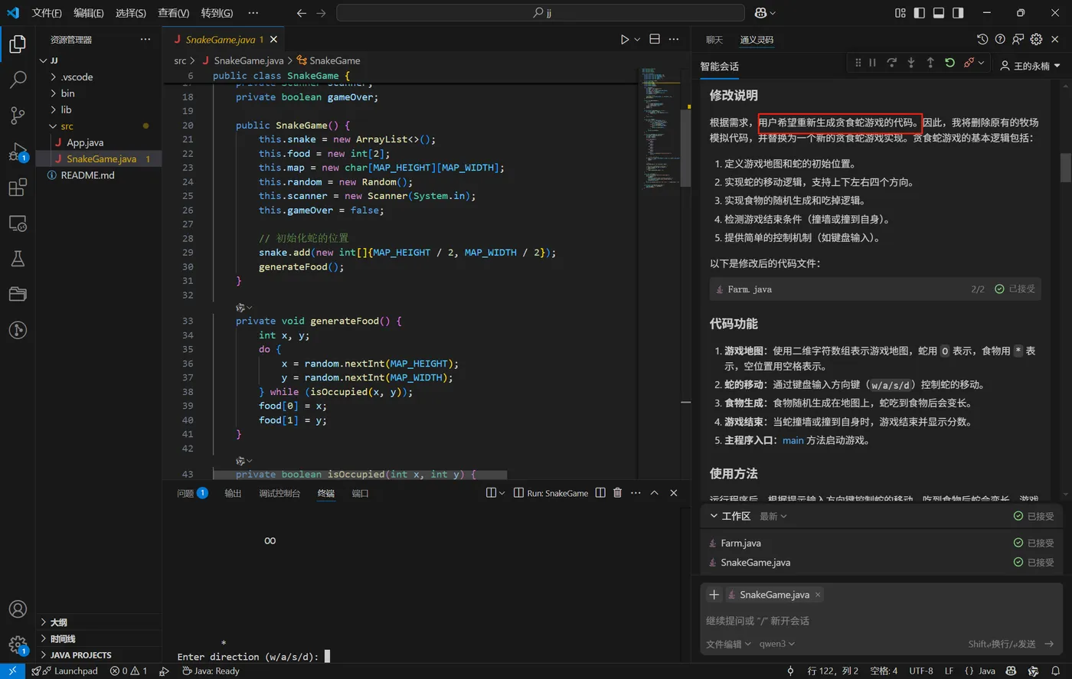1072x679 pixels.
Task: Kill terminal with trash icon
Action: click(x=618, y=493)
